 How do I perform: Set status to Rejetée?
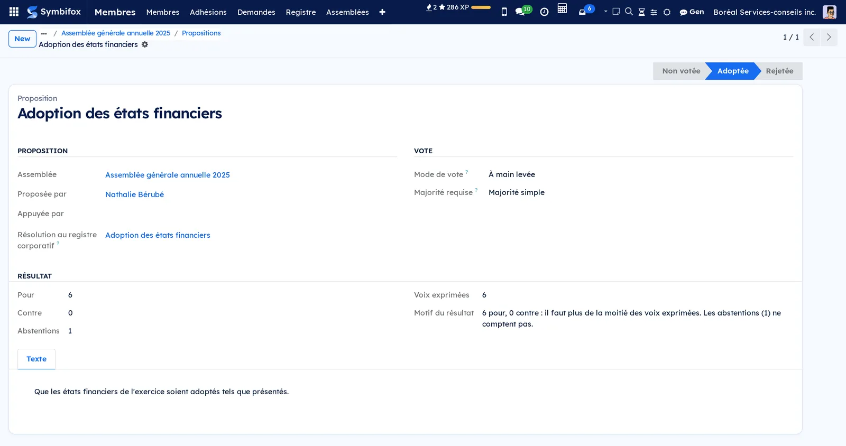coord(779,71)
